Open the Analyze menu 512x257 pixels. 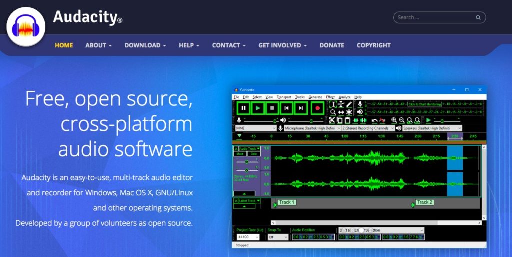[x=345, y=97]
